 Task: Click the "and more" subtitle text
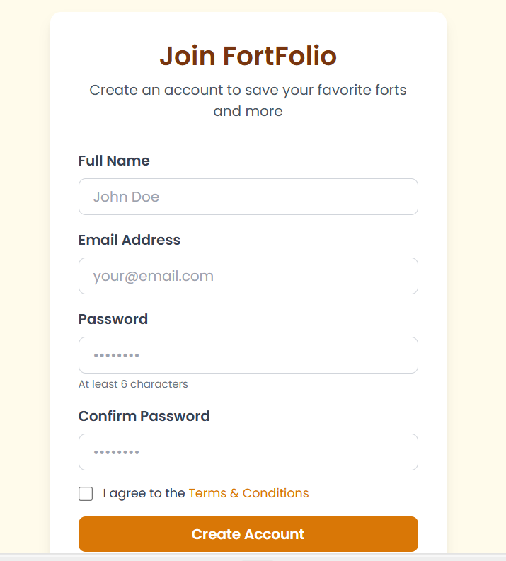[x=248, y=111]
